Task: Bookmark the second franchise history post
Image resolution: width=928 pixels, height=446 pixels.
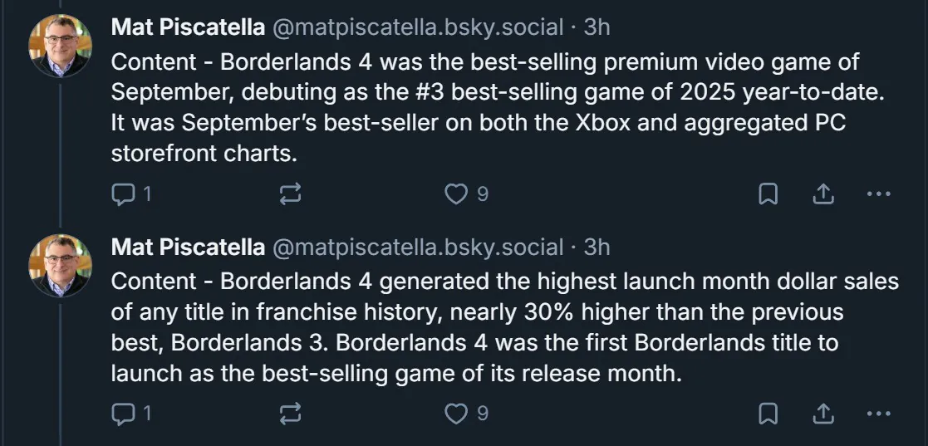Action: [768, 413]
